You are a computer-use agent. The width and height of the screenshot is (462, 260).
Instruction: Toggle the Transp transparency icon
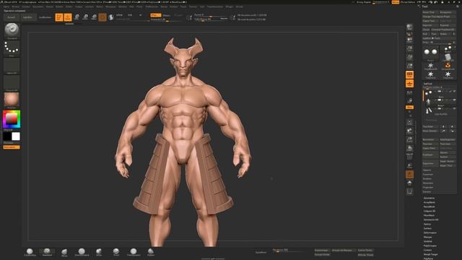coord(409,165)
